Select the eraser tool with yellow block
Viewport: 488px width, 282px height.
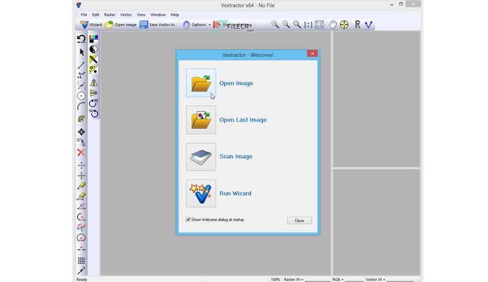81,186
